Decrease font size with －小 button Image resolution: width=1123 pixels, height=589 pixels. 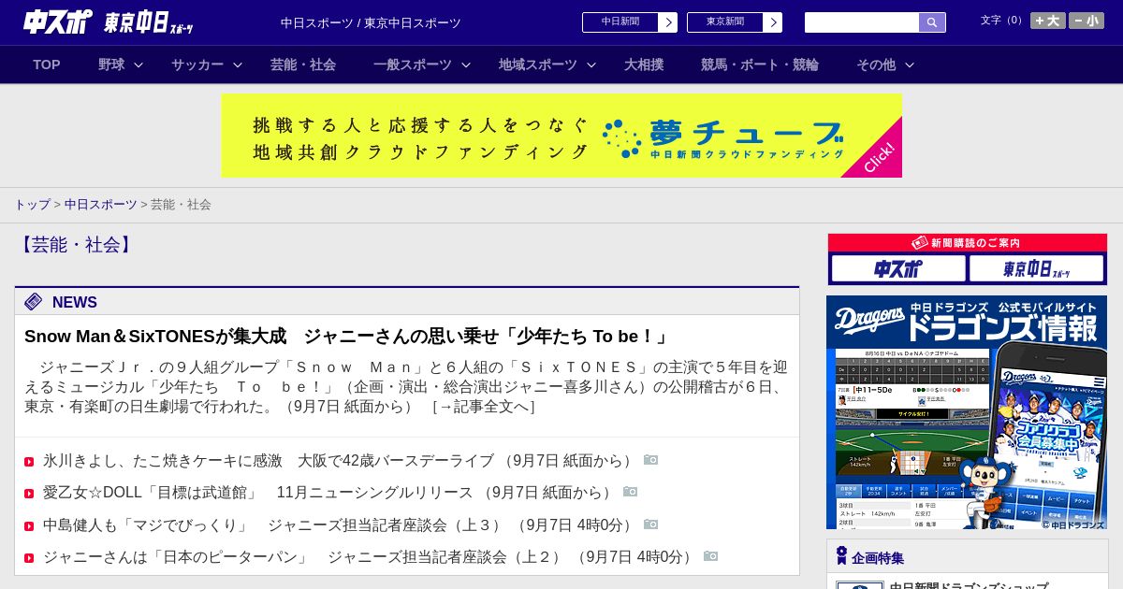tap(1087, 21)
